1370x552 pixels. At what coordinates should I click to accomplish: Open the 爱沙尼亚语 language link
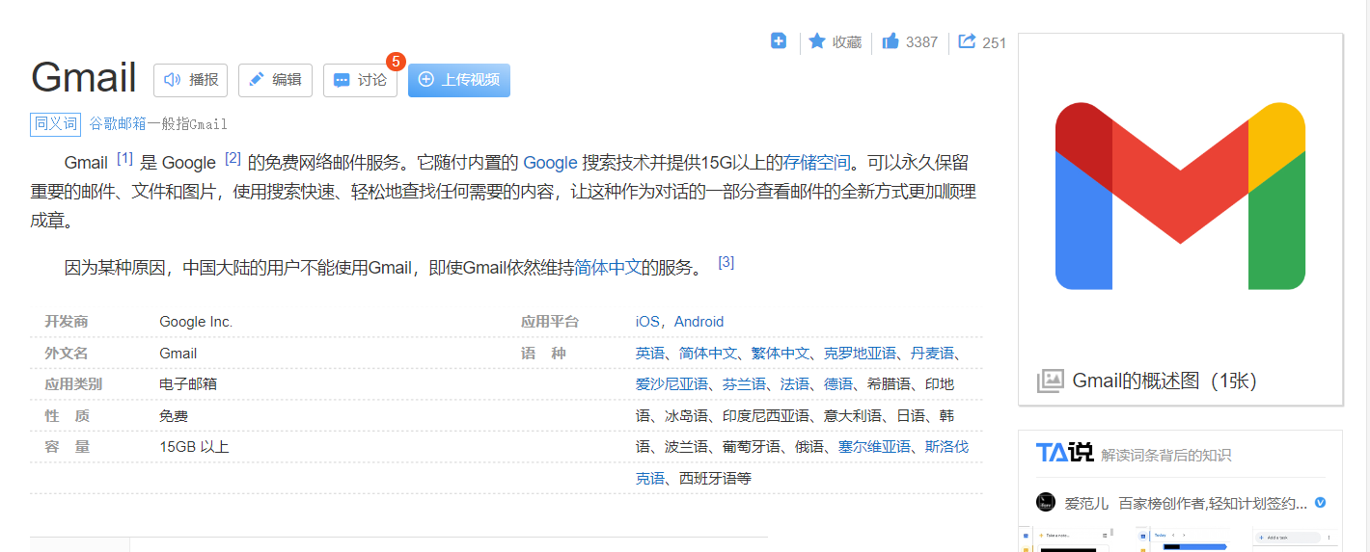[671, 384]
